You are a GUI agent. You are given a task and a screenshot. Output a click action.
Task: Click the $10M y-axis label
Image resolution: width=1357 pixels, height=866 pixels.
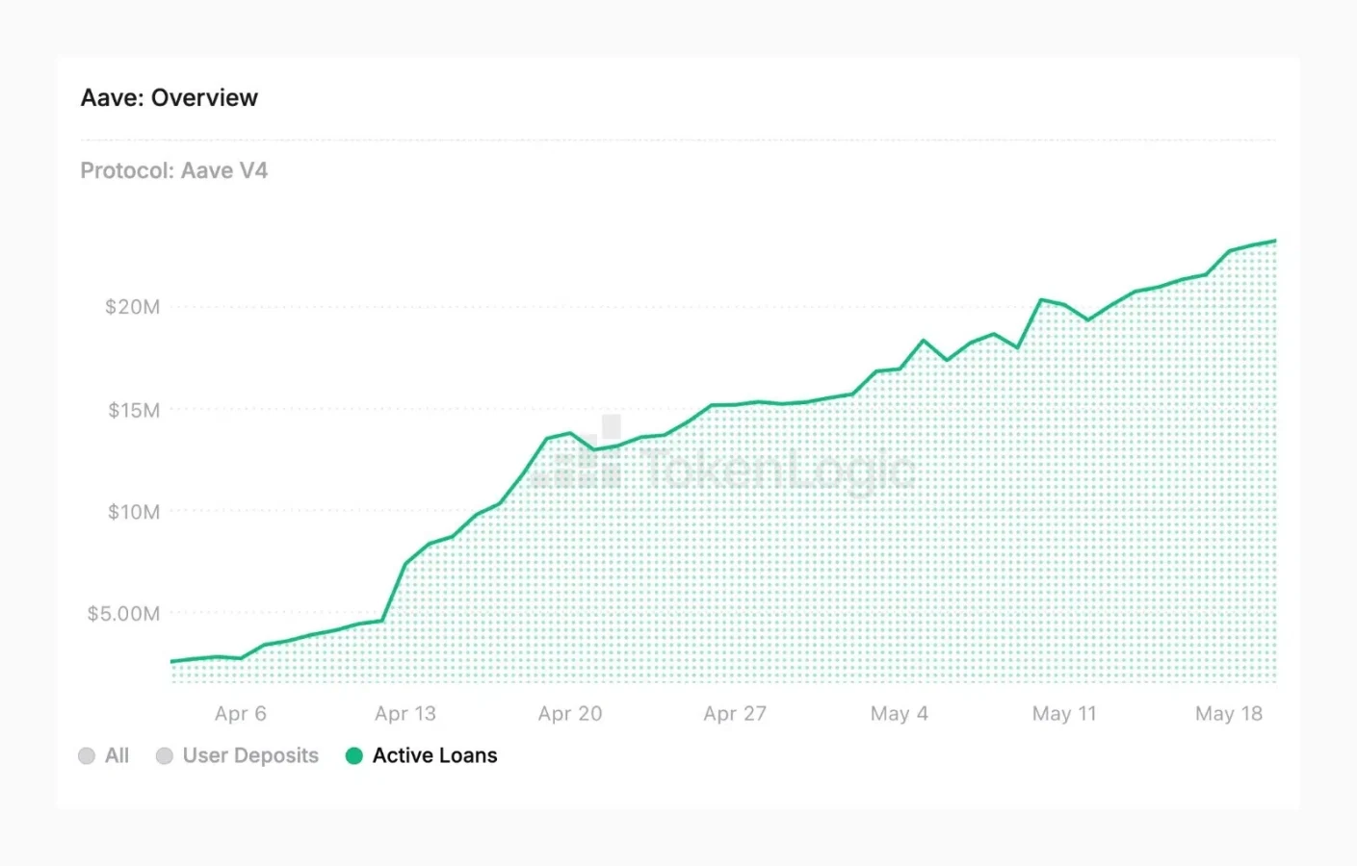pyautogui.click(x=134, y=512)
